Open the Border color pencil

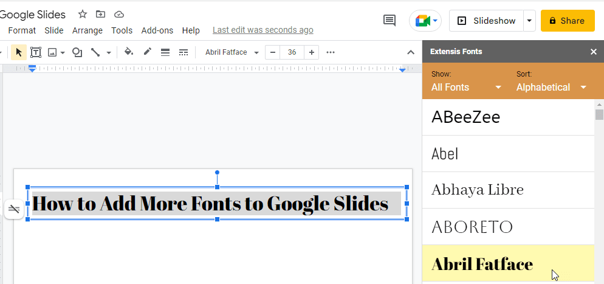tap(148, 52)
